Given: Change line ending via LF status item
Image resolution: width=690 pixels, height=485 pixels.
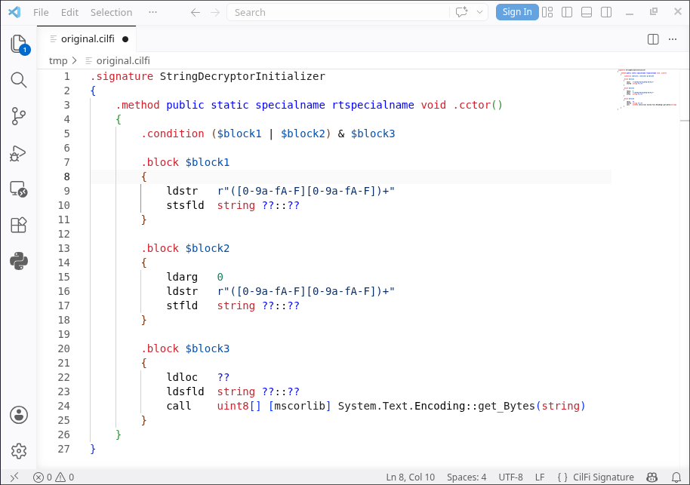Looking at the screenshot, I should (x=540, y=477).
